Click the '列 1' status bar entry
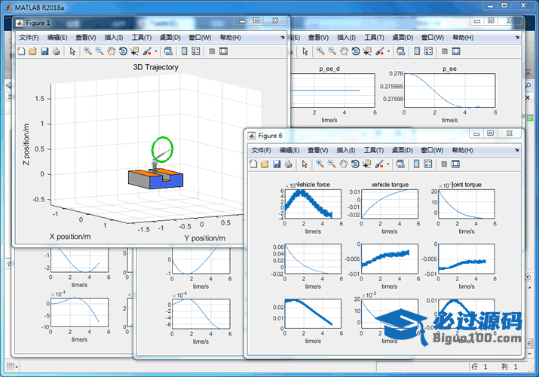539x377 pixels. [x=509, y=367]
